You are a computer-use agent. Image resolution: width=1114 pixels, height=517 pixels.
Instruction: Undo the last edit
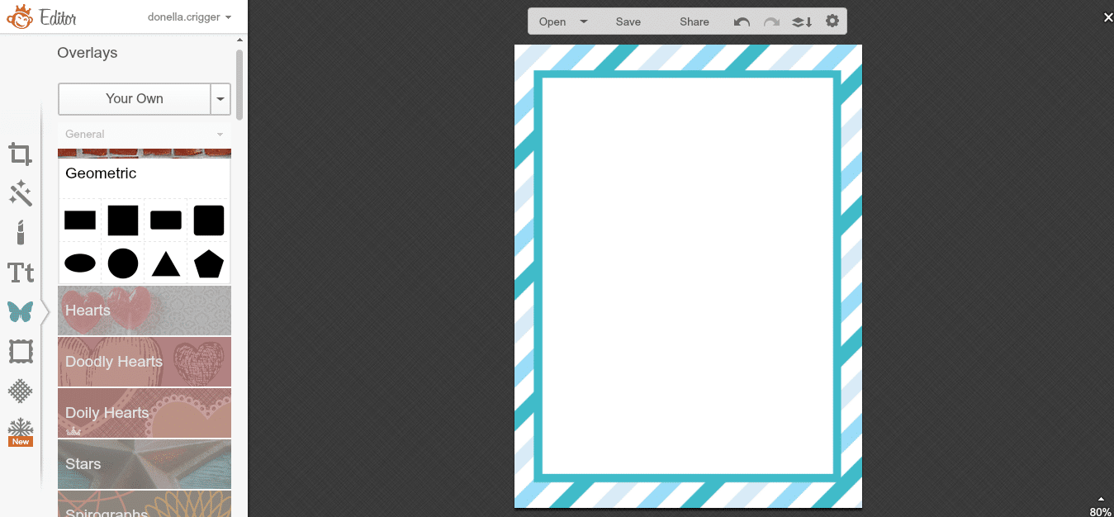coord(742,22)
